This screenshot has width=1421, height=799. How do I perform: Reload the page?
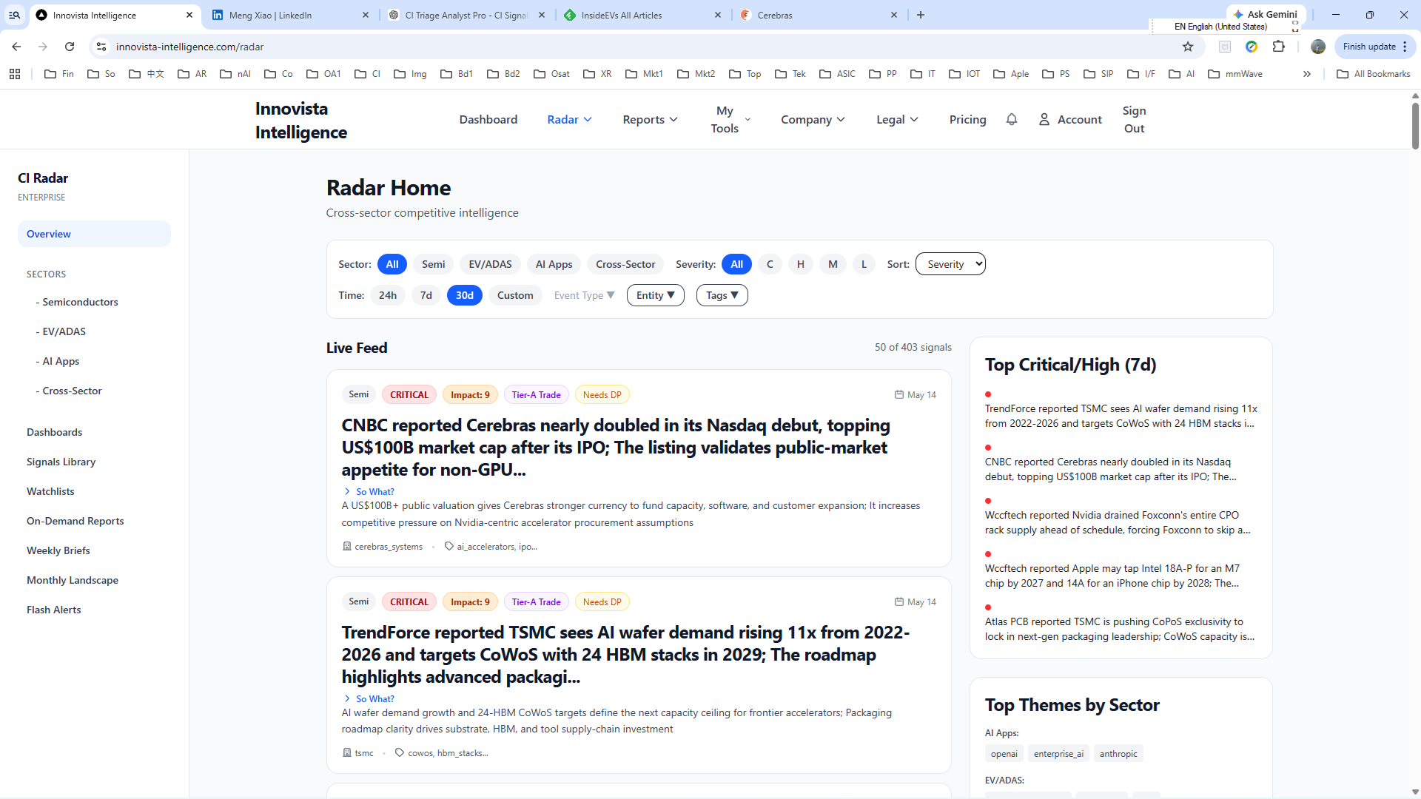(70, 47)
